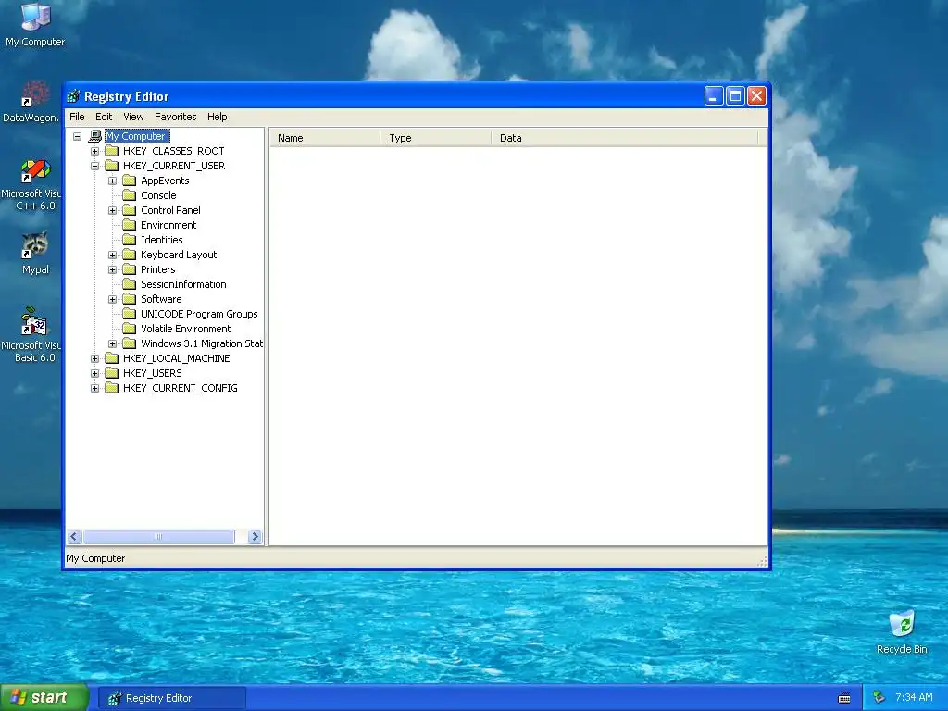This screenshot has height=711, width=948.
Task: Click the My Computer tree root computer icon
Action: [x=95, y=136]
